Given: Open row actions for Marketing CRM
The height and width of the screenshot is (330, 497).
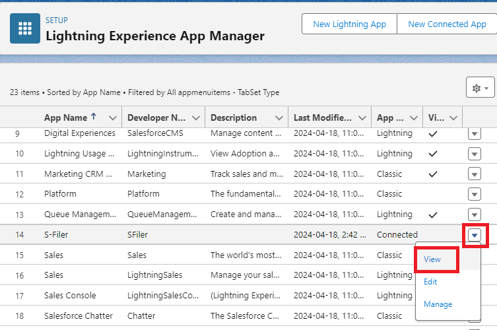Looking at the screenshot, I should (x=475, y=174).
